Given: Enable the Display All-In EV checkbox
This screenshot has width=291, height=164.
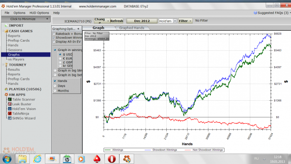Looking at the screenshot, I should [x=54, y=42].
